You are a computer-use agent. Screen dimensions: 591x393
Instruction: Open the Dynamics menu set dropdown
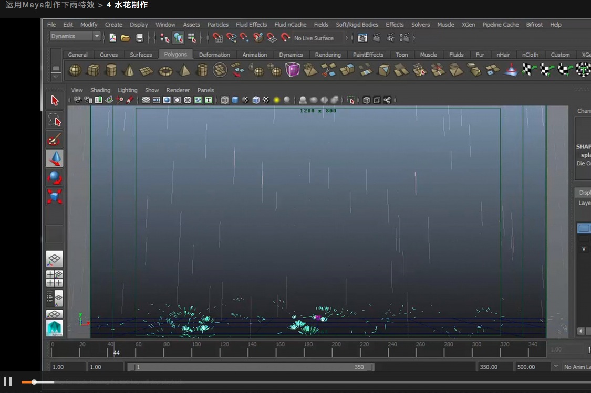point(75,36)
